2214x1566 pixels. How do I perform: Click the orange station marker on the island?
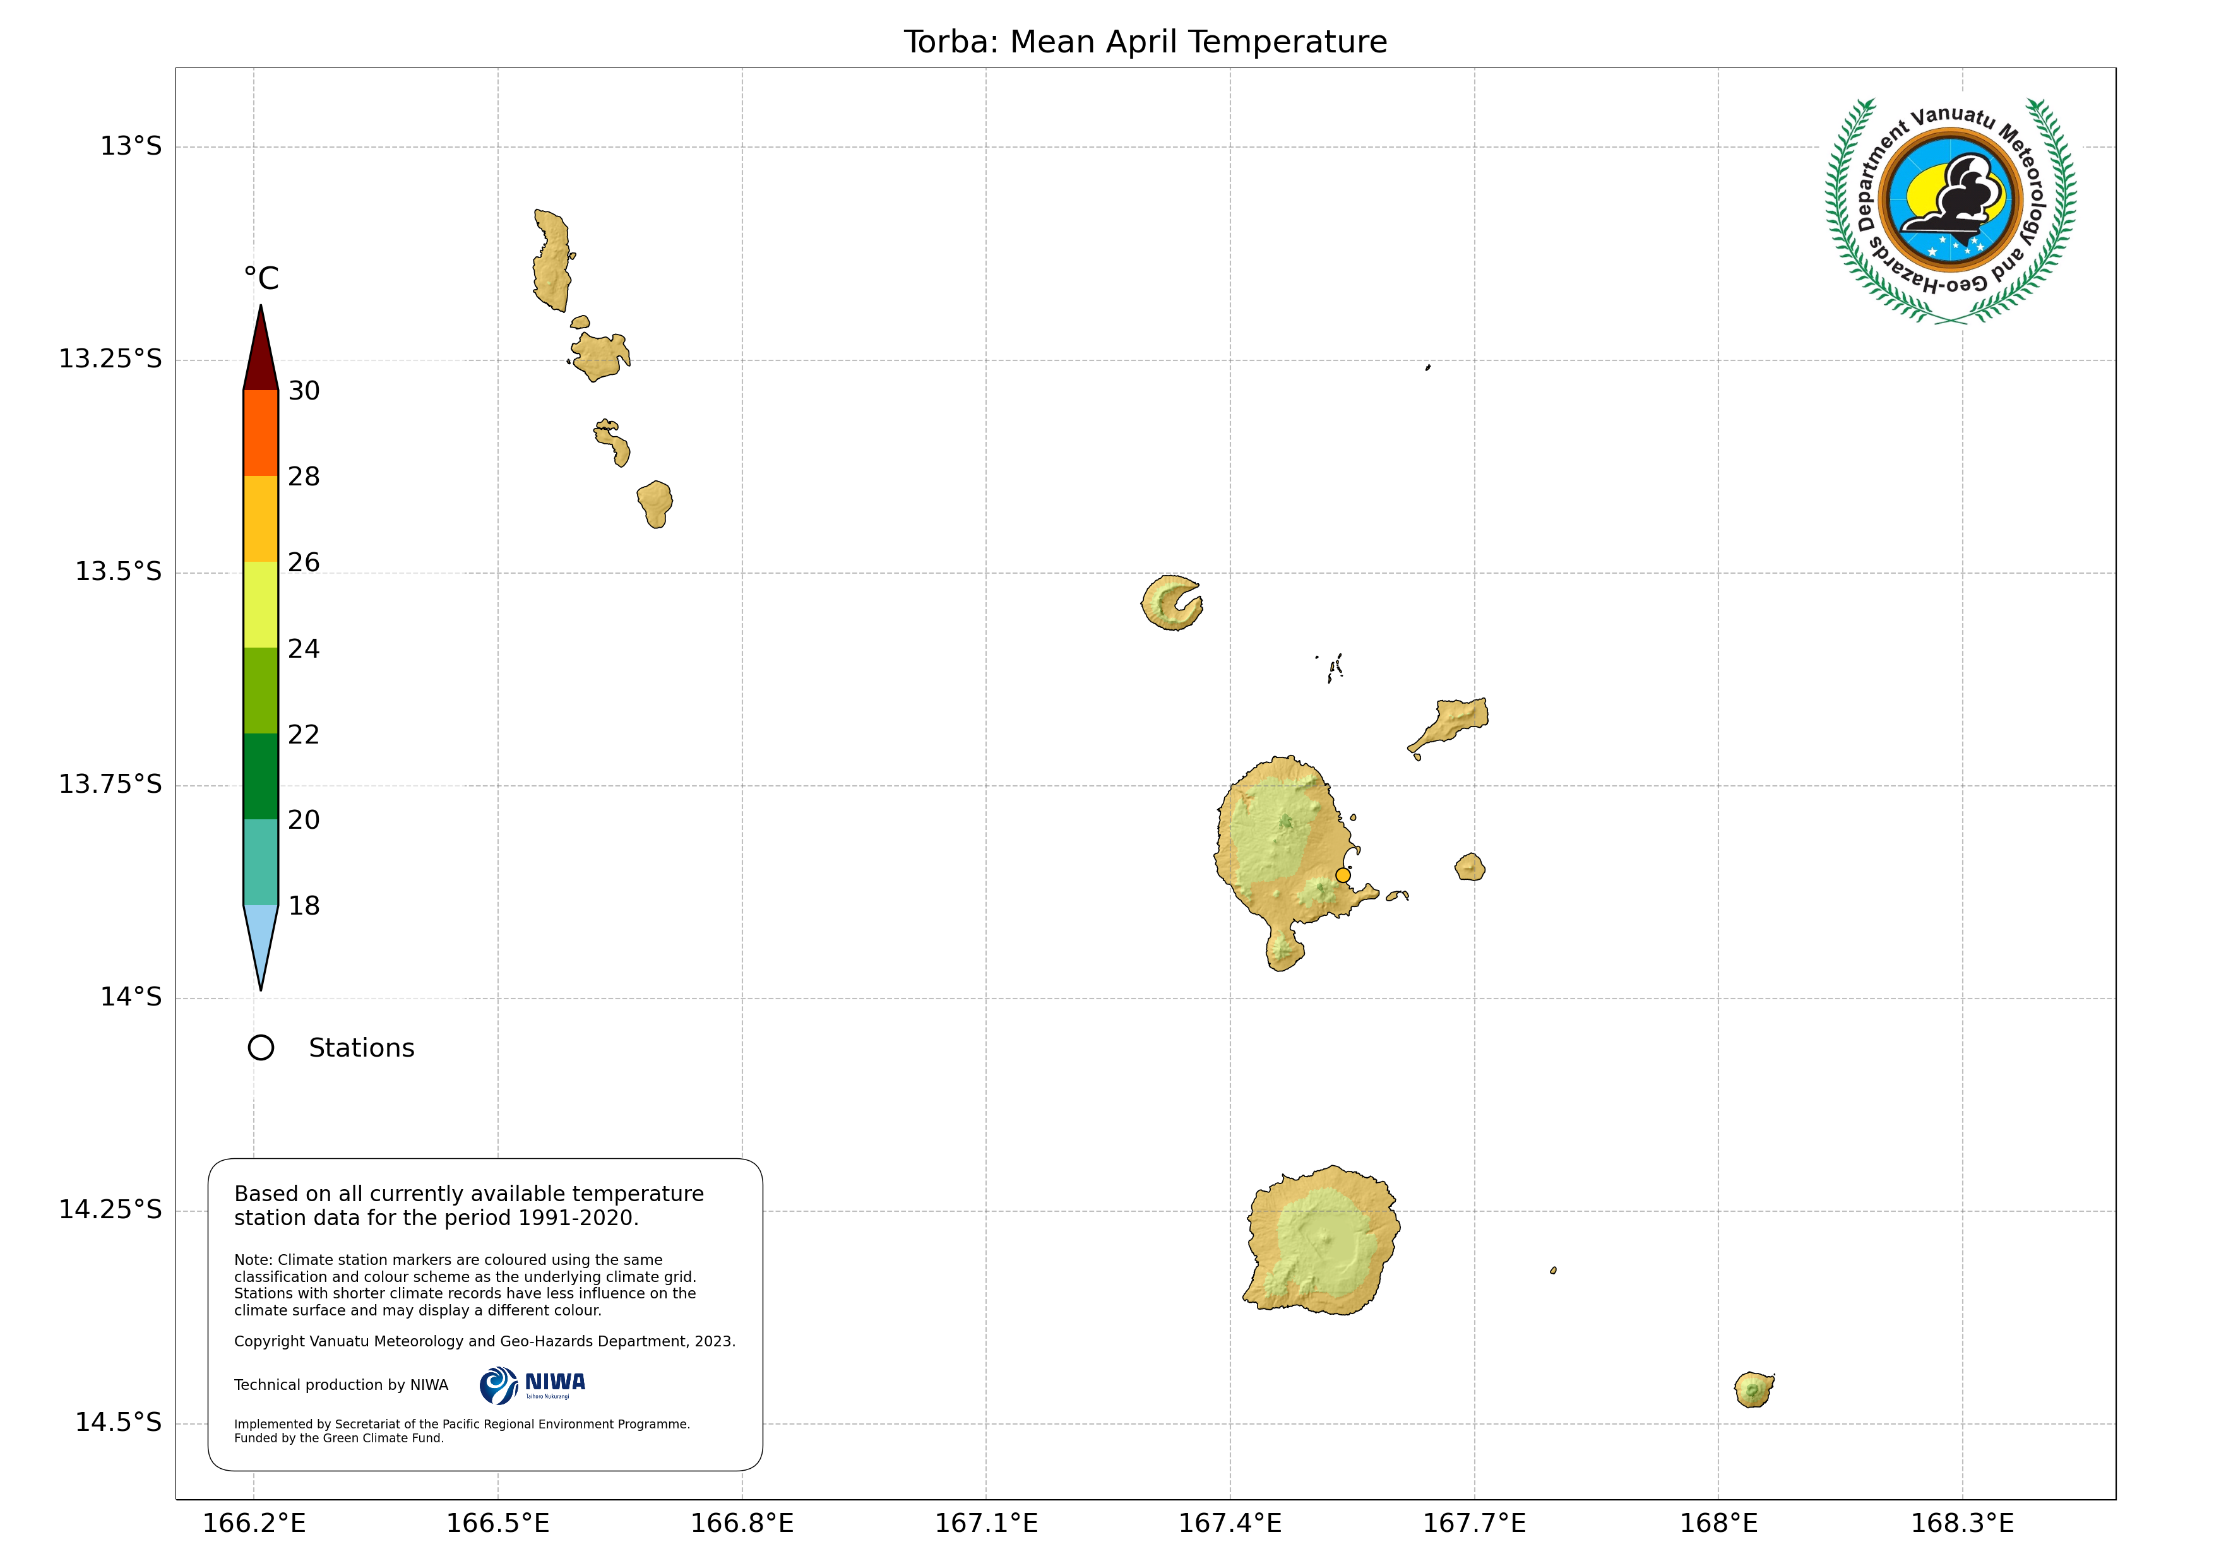(1342, 875)
